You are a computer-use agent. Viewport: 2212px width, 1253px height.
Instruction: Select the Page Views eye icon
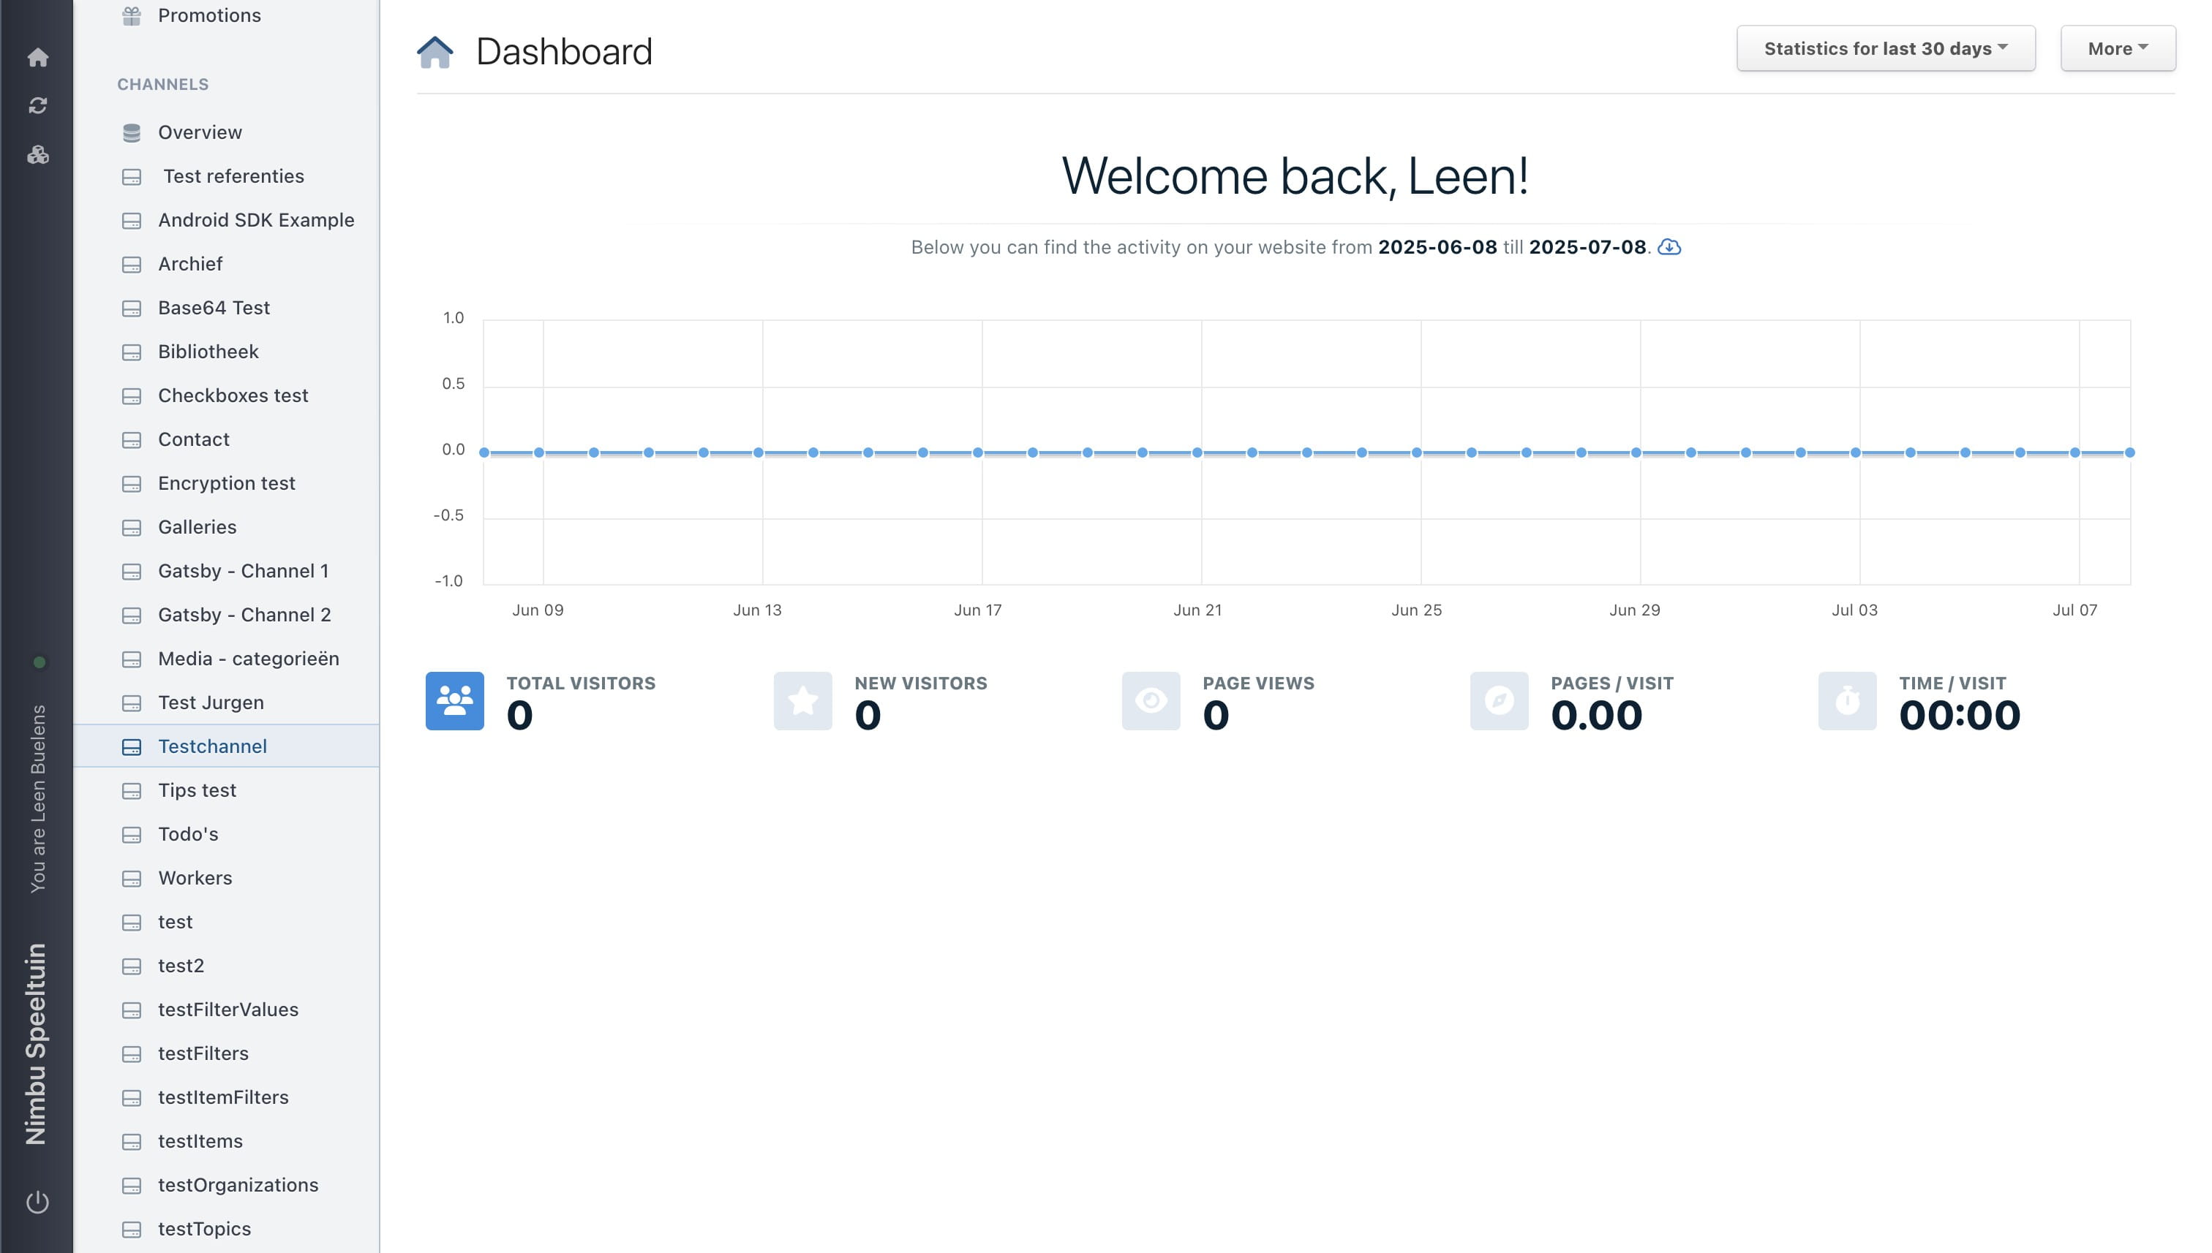(1151, 700)
